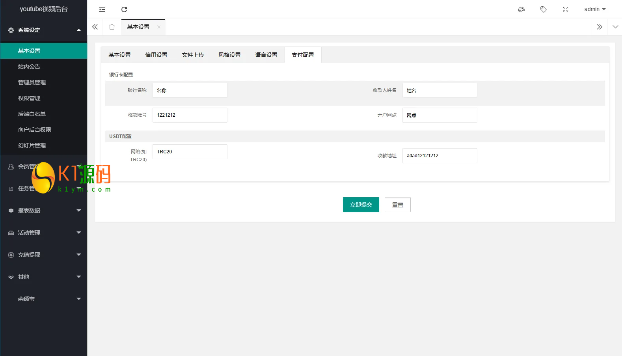The height and width of the screenshot is (356, 622).
Task: Open 后端白名单 in the sidebar
Action: click(44, 114)
